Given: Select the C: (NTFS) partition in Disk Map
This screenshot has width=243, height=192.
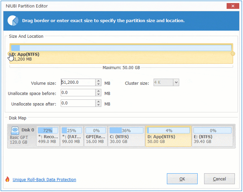Looking at the screenshot, I should coord(126,136).
